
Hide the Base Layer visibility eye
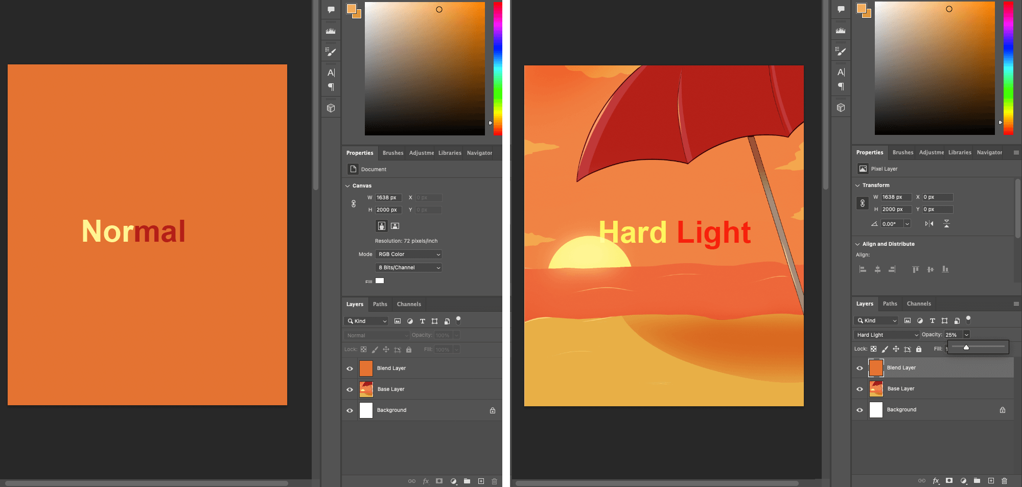[350, 389]
